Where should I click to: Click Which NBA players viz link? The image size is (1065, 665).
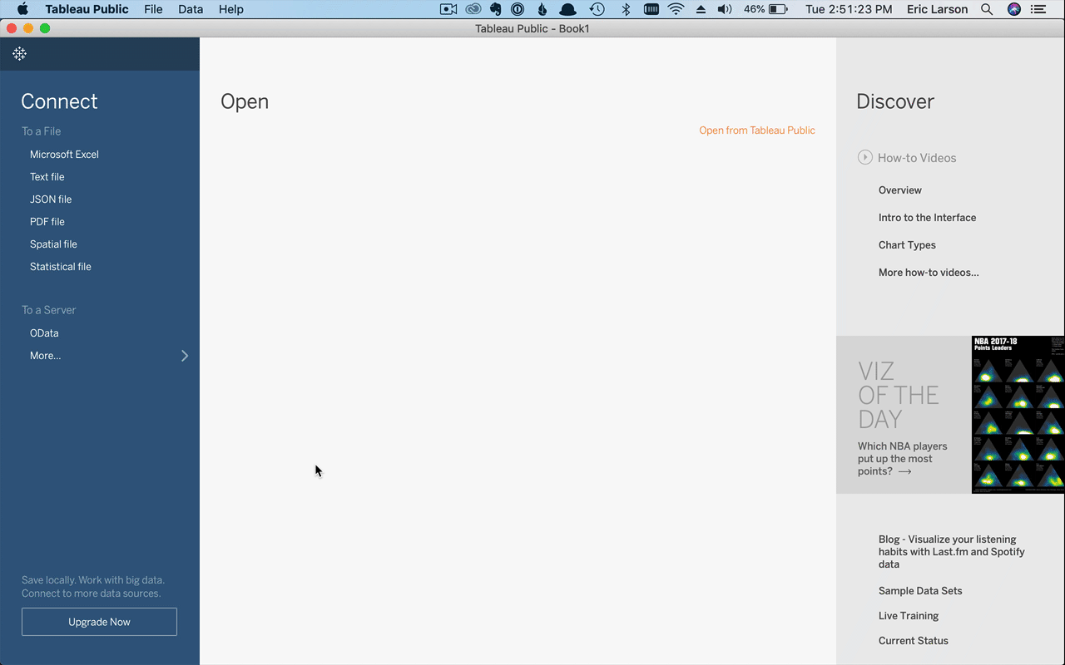pos(902,459)
